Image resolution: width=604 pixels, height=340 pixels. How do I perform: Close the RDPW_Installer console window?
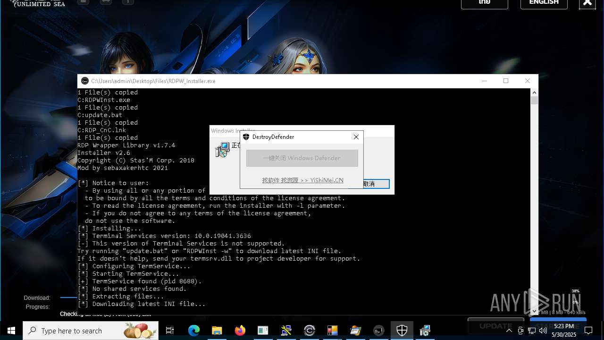(x=528, y=81)
